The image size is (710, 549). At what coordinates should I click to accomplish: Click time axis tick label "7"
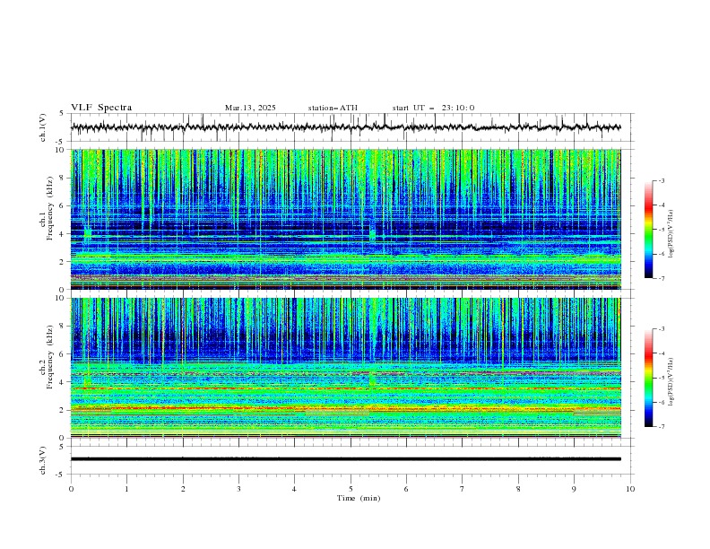463,489
